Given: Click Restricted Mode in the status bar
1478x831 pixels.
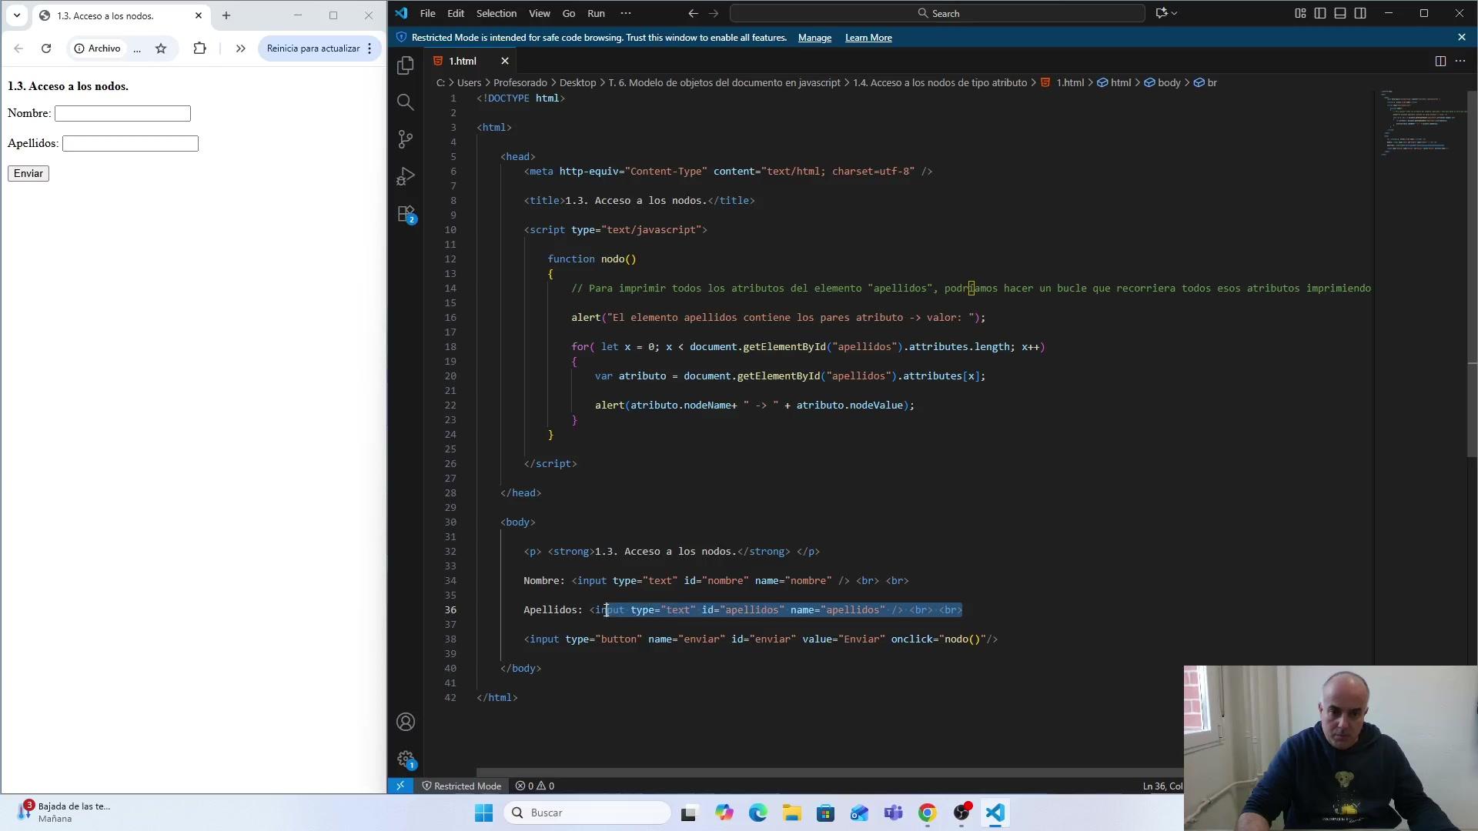Looking at the screenshot, I should tap(462, 786).
